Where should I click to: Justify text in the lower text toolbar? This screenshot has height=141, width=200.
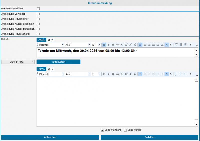(x=153, y=74)
